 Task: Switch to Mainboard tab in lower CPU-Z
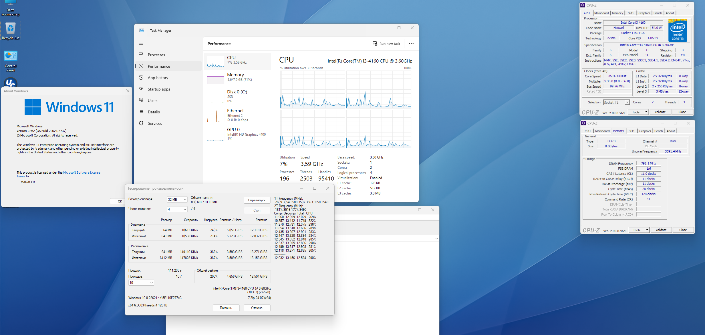(x=602, y=131)
